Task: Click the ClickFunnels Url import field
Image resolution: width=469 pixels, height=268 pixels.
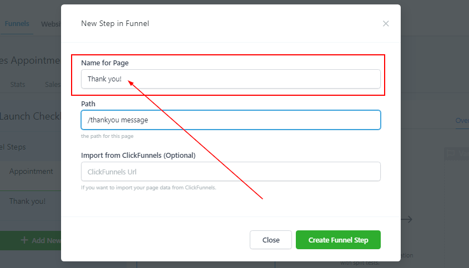Action: coord(230,172)
